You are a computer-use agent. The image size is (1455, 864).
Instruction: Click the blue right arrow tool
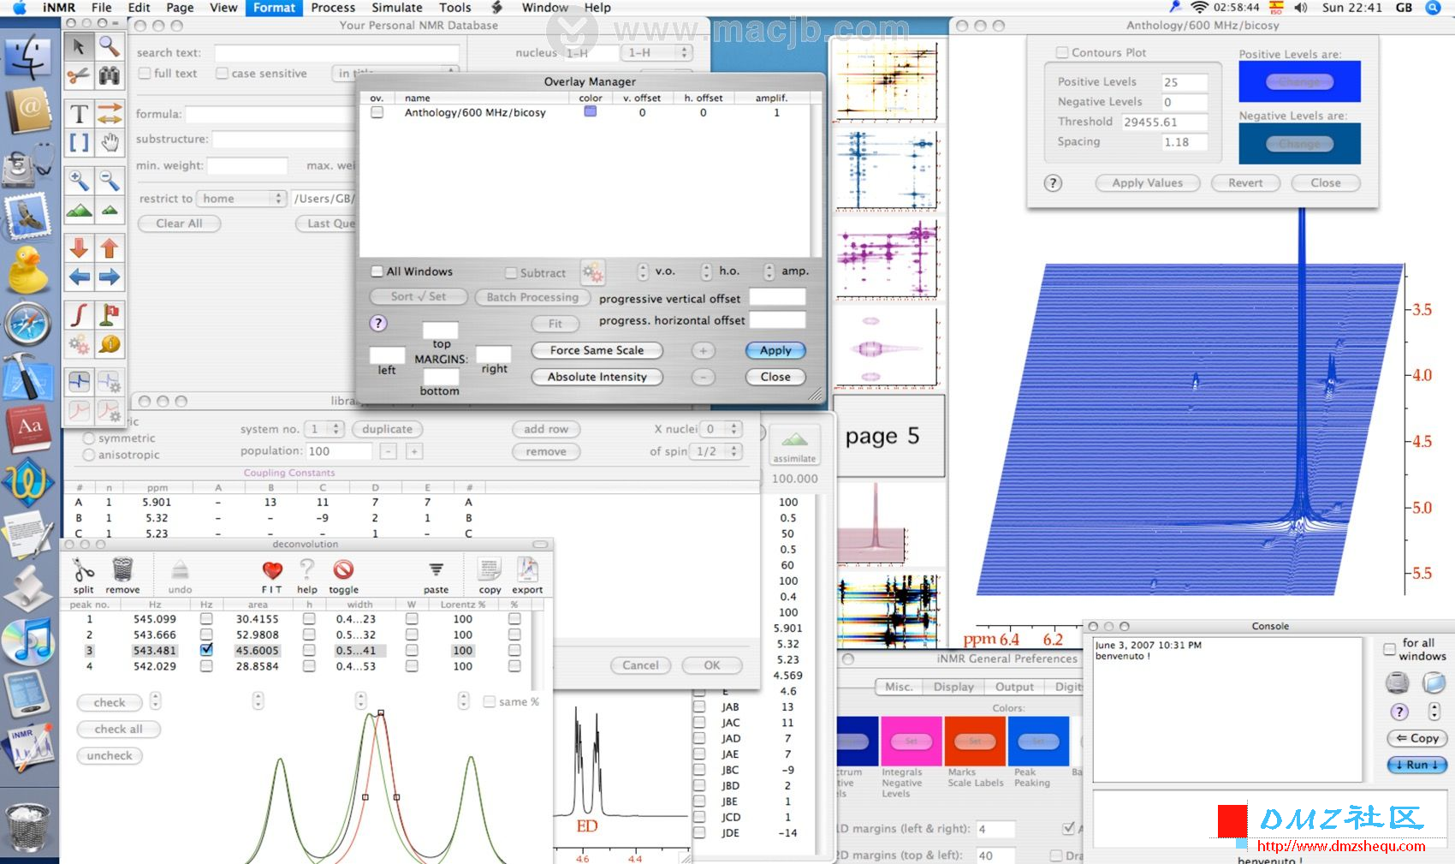click(x=110, y=277)
